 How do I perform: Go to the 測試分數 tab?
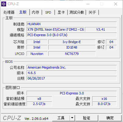[77, 12]
